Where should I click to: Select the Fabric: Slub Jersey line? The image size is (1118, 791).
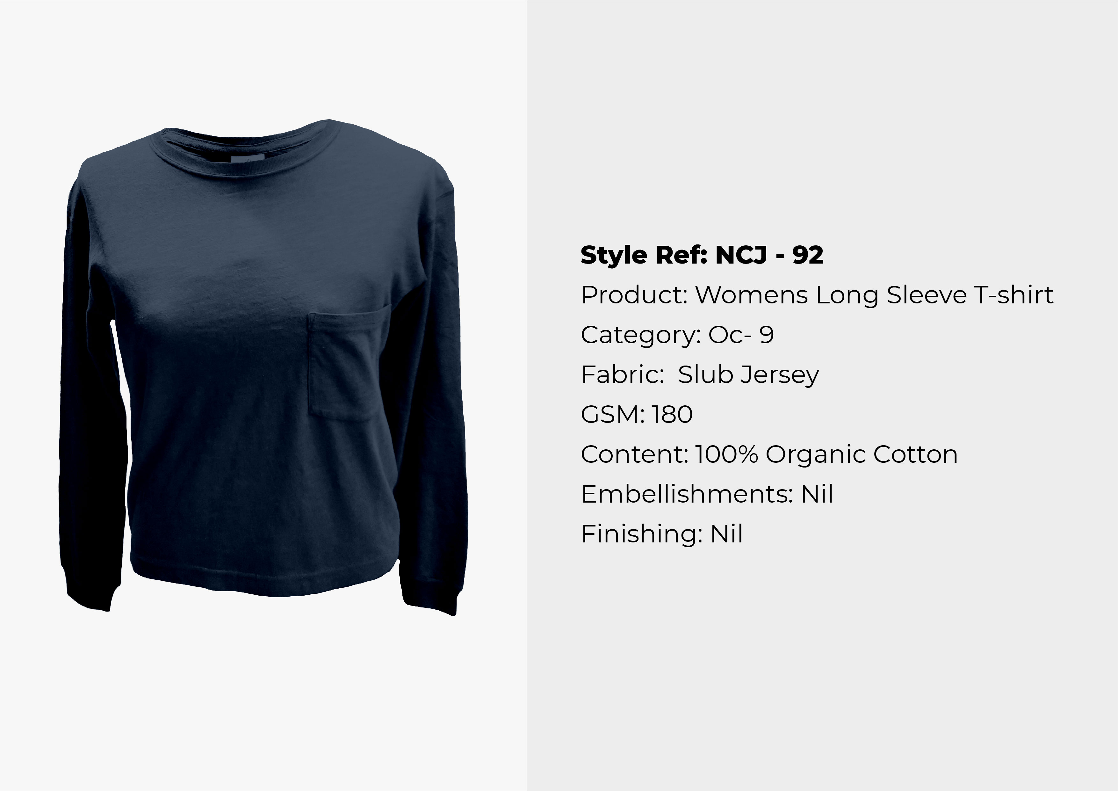tap(700, 375)
